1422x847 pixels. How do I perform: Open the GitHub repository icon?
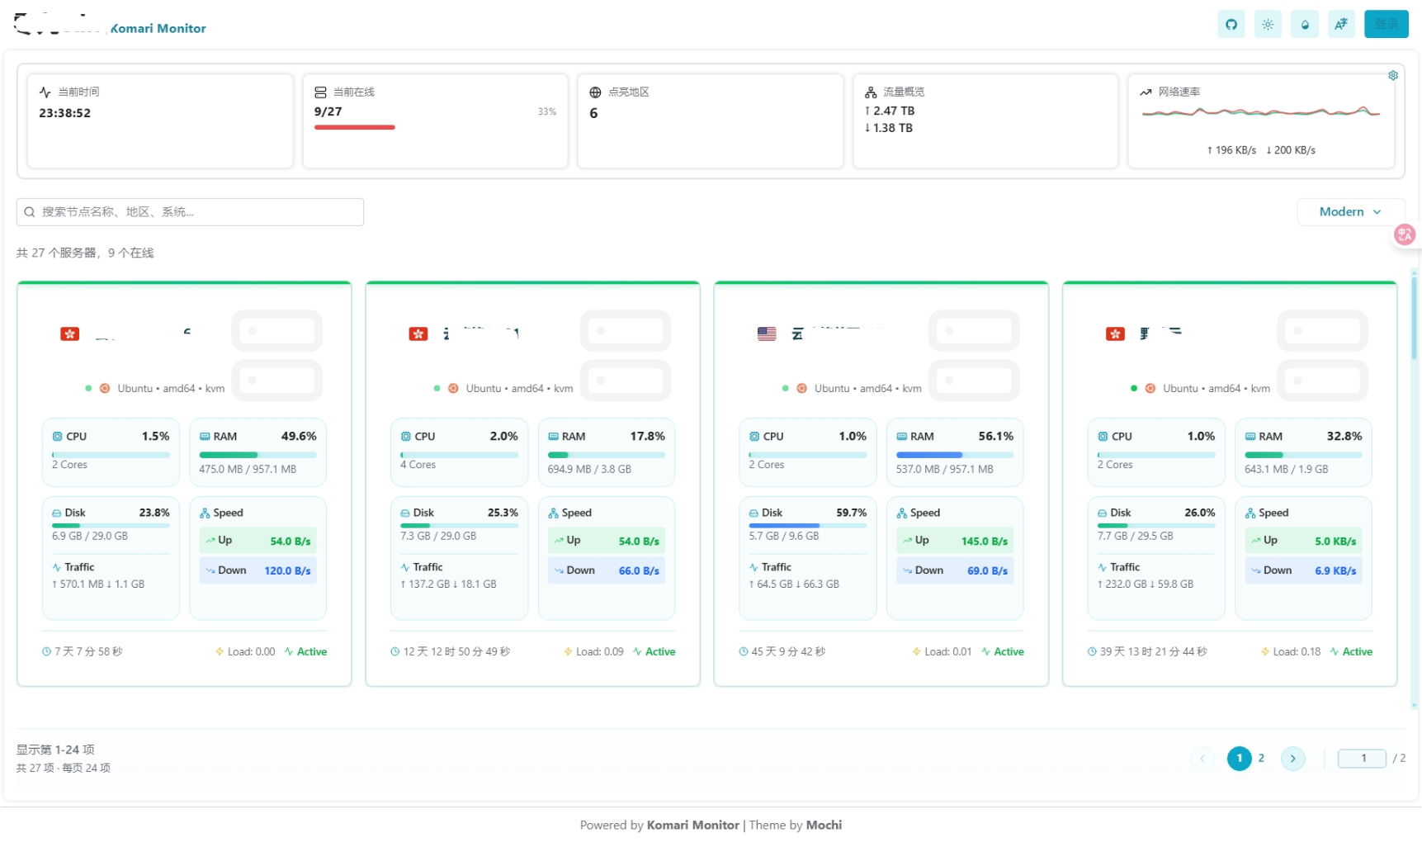(1231, 25)
